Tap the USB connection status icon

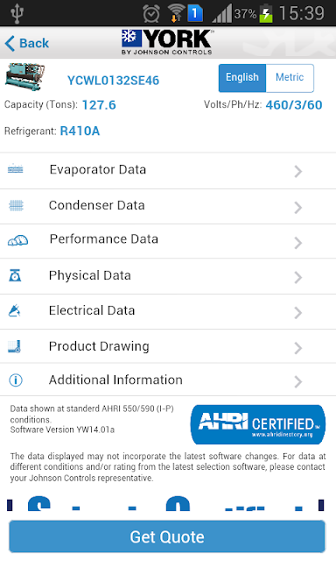point(17,13)
